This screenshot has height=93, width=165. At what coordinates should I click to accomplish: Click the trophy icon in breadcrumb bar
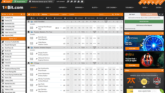38,14
